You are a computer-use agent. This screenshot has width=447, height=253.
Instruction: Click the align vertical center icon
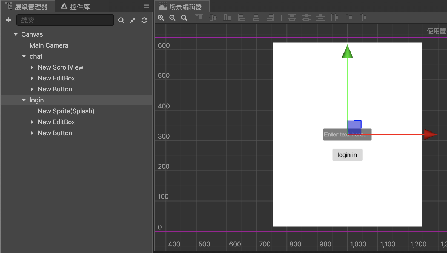(213, 18)
